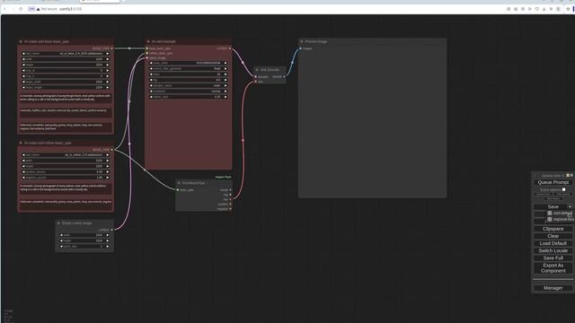Screen dimensions: 575x323
Task: Collapse the Preview Image node
Action: (x=302, y=42)
